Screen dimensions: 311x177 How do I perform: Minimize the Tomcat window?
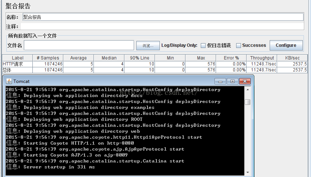coord(220,81)
